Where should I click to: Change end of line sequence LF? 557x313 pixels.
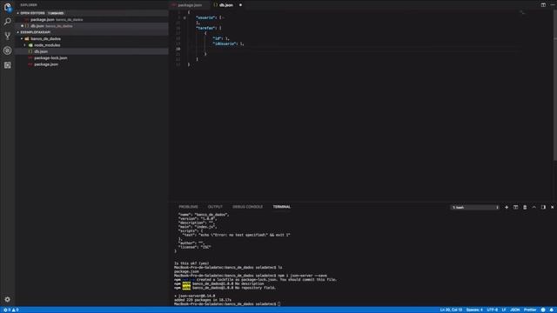pyautogui.click(x=504, y=310)
